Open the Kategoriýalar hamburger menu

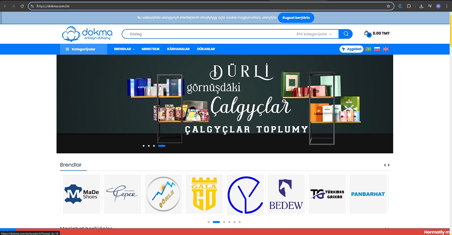(81, 49)
